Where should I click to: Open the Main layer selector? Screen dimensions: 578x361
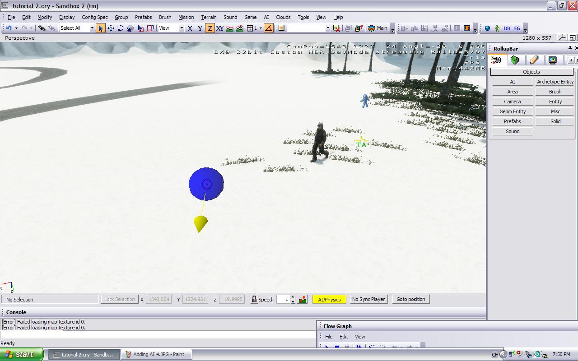click(x=378, y=28)
